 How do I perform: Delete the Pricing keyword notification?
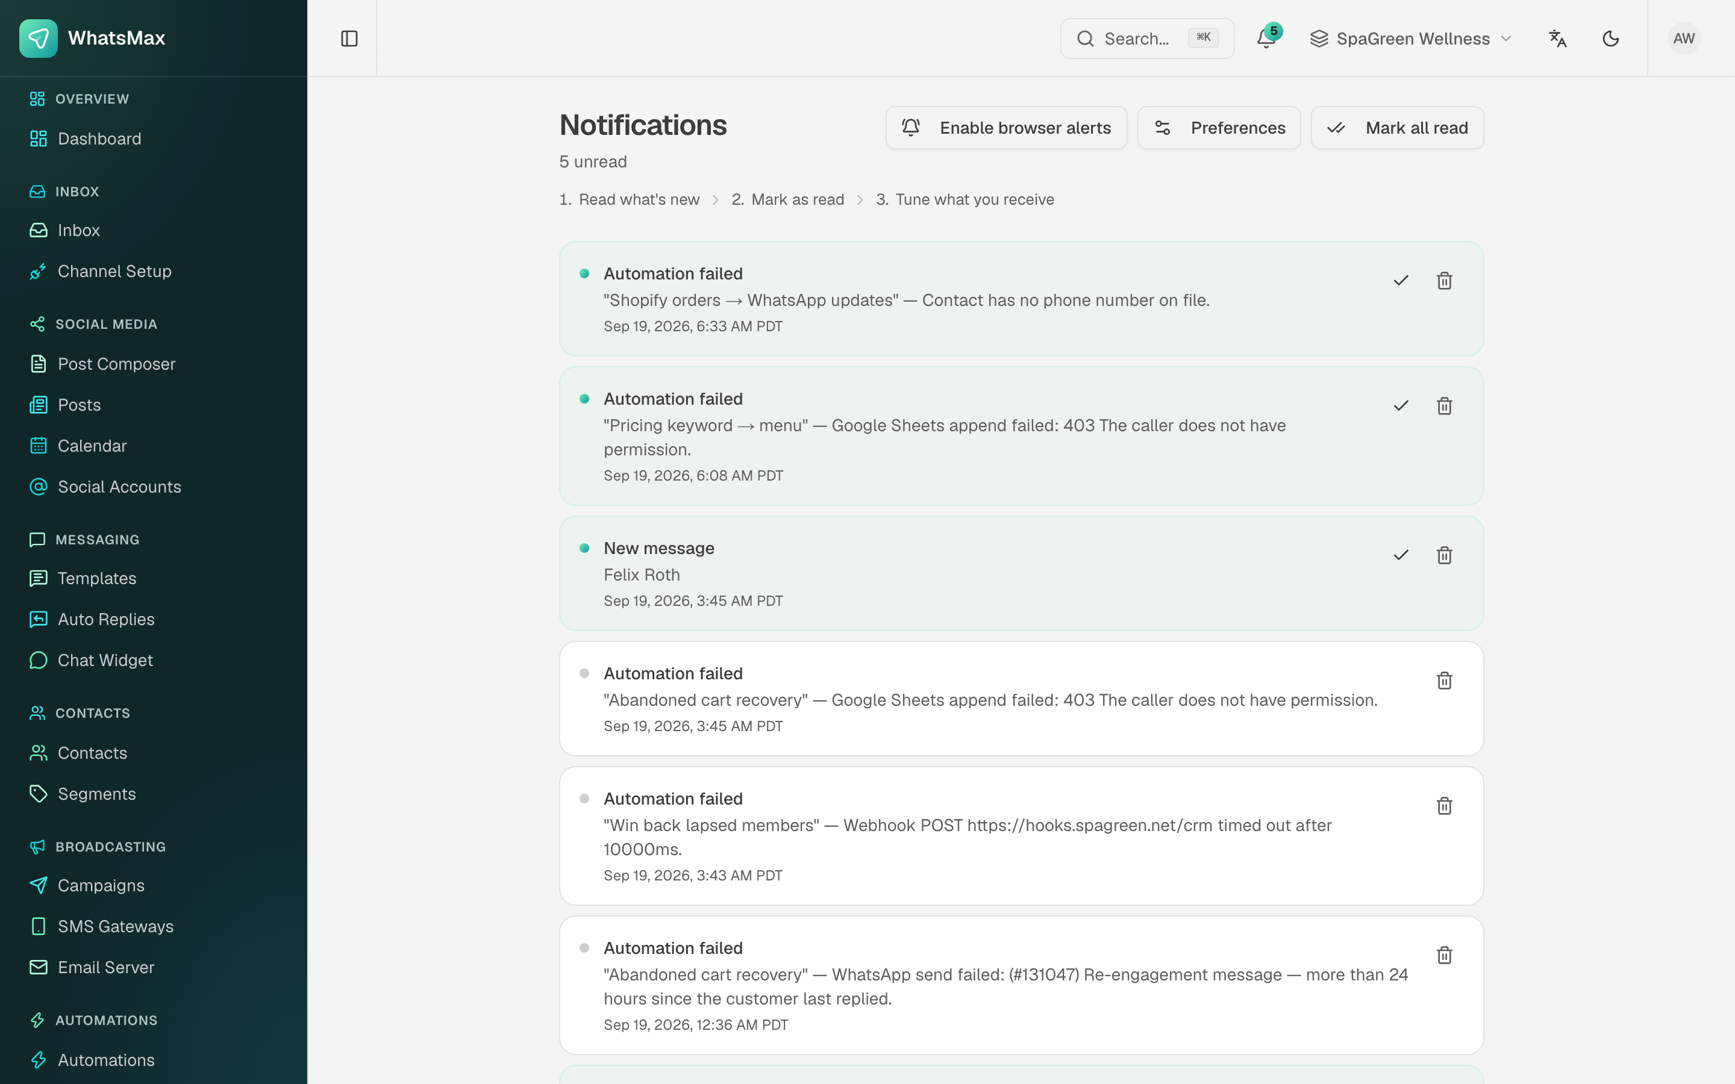click(x=1444, y=406)
